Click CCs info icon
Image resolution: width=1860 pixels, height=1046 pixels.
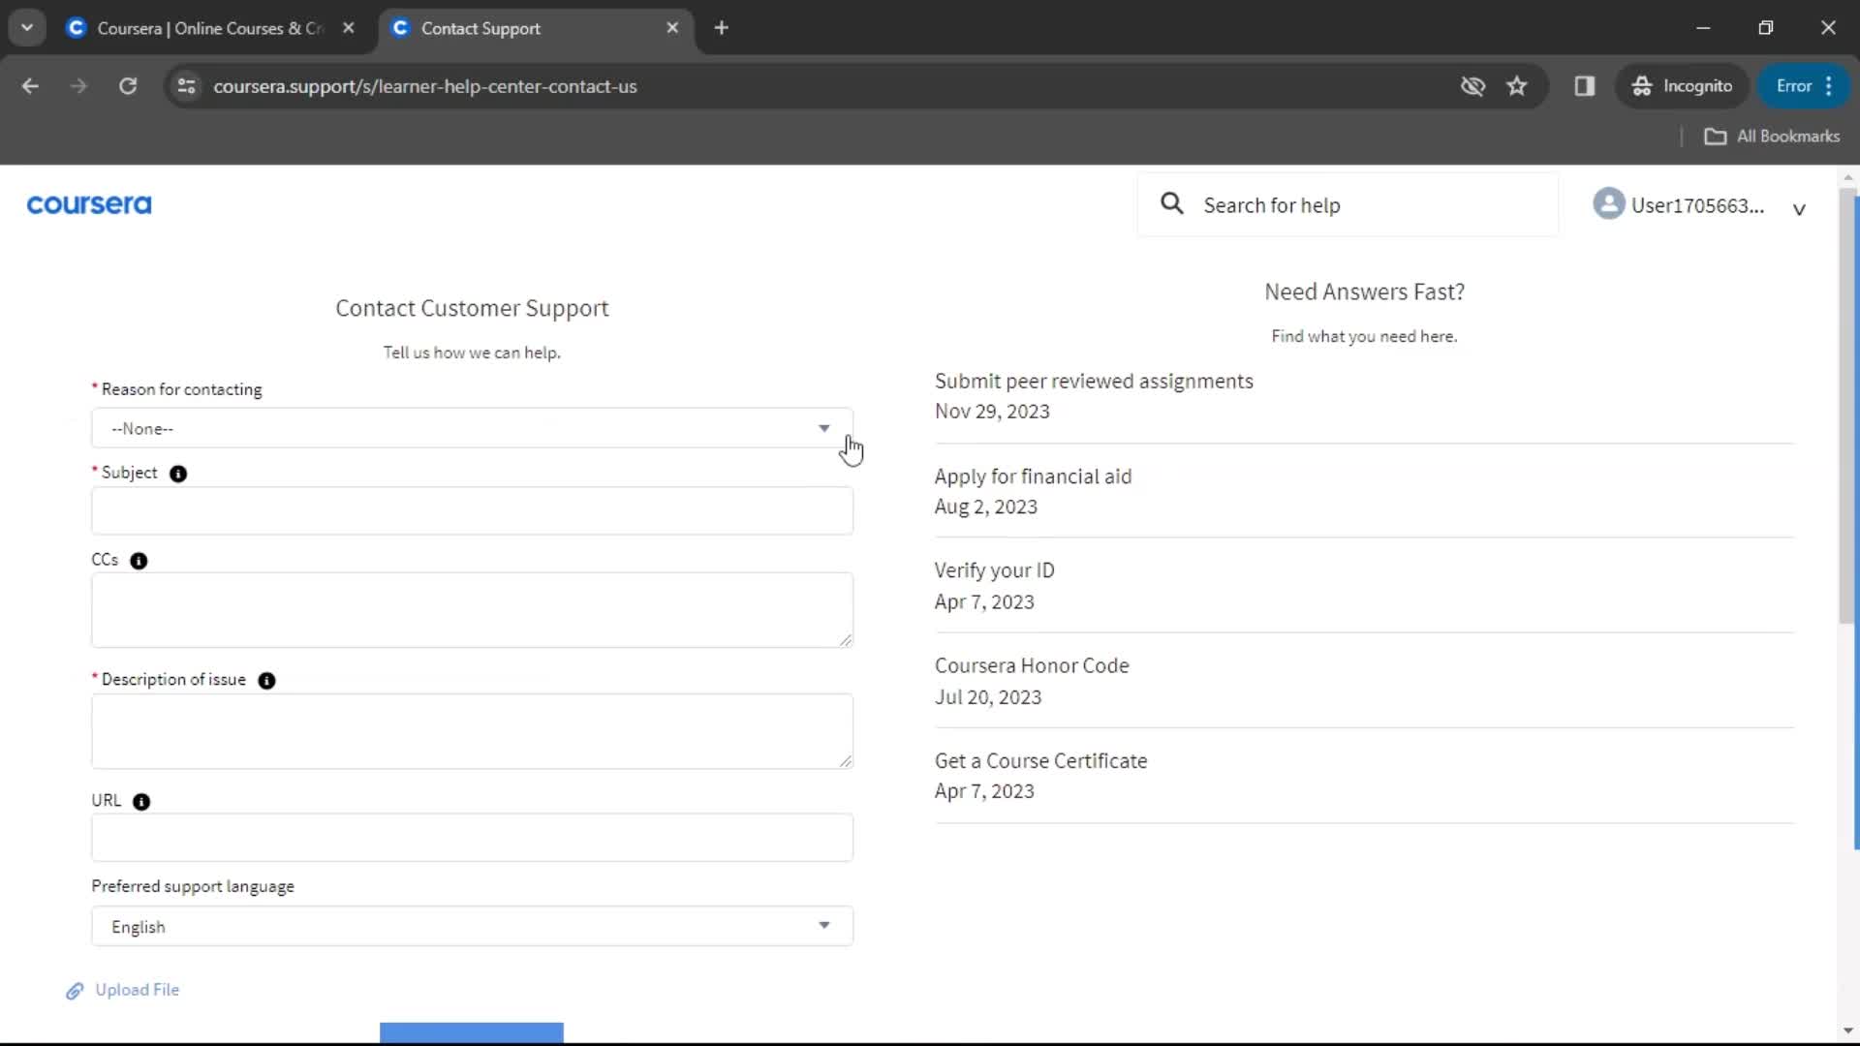tap(139, 561)
